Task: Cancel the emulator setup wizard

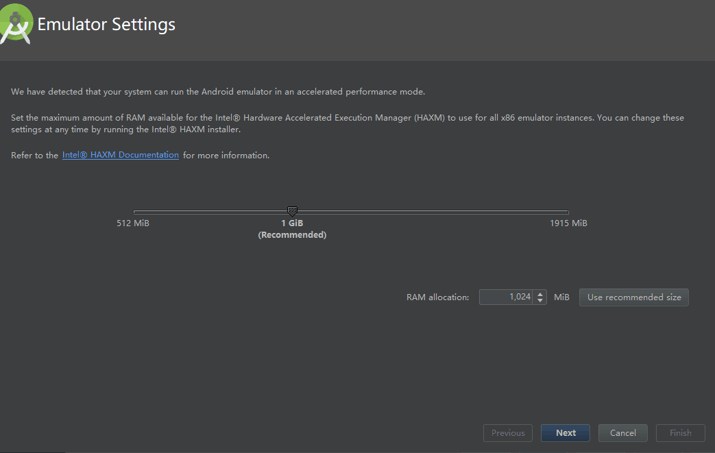Action: click(623, 433)
